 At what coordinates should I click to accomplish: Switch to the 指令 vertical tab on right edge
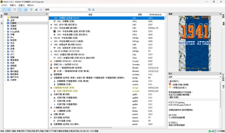point(223,87)
